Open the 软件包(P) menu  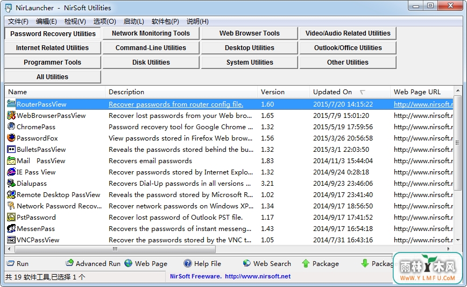pyautogui.click(x=165, y=22)
